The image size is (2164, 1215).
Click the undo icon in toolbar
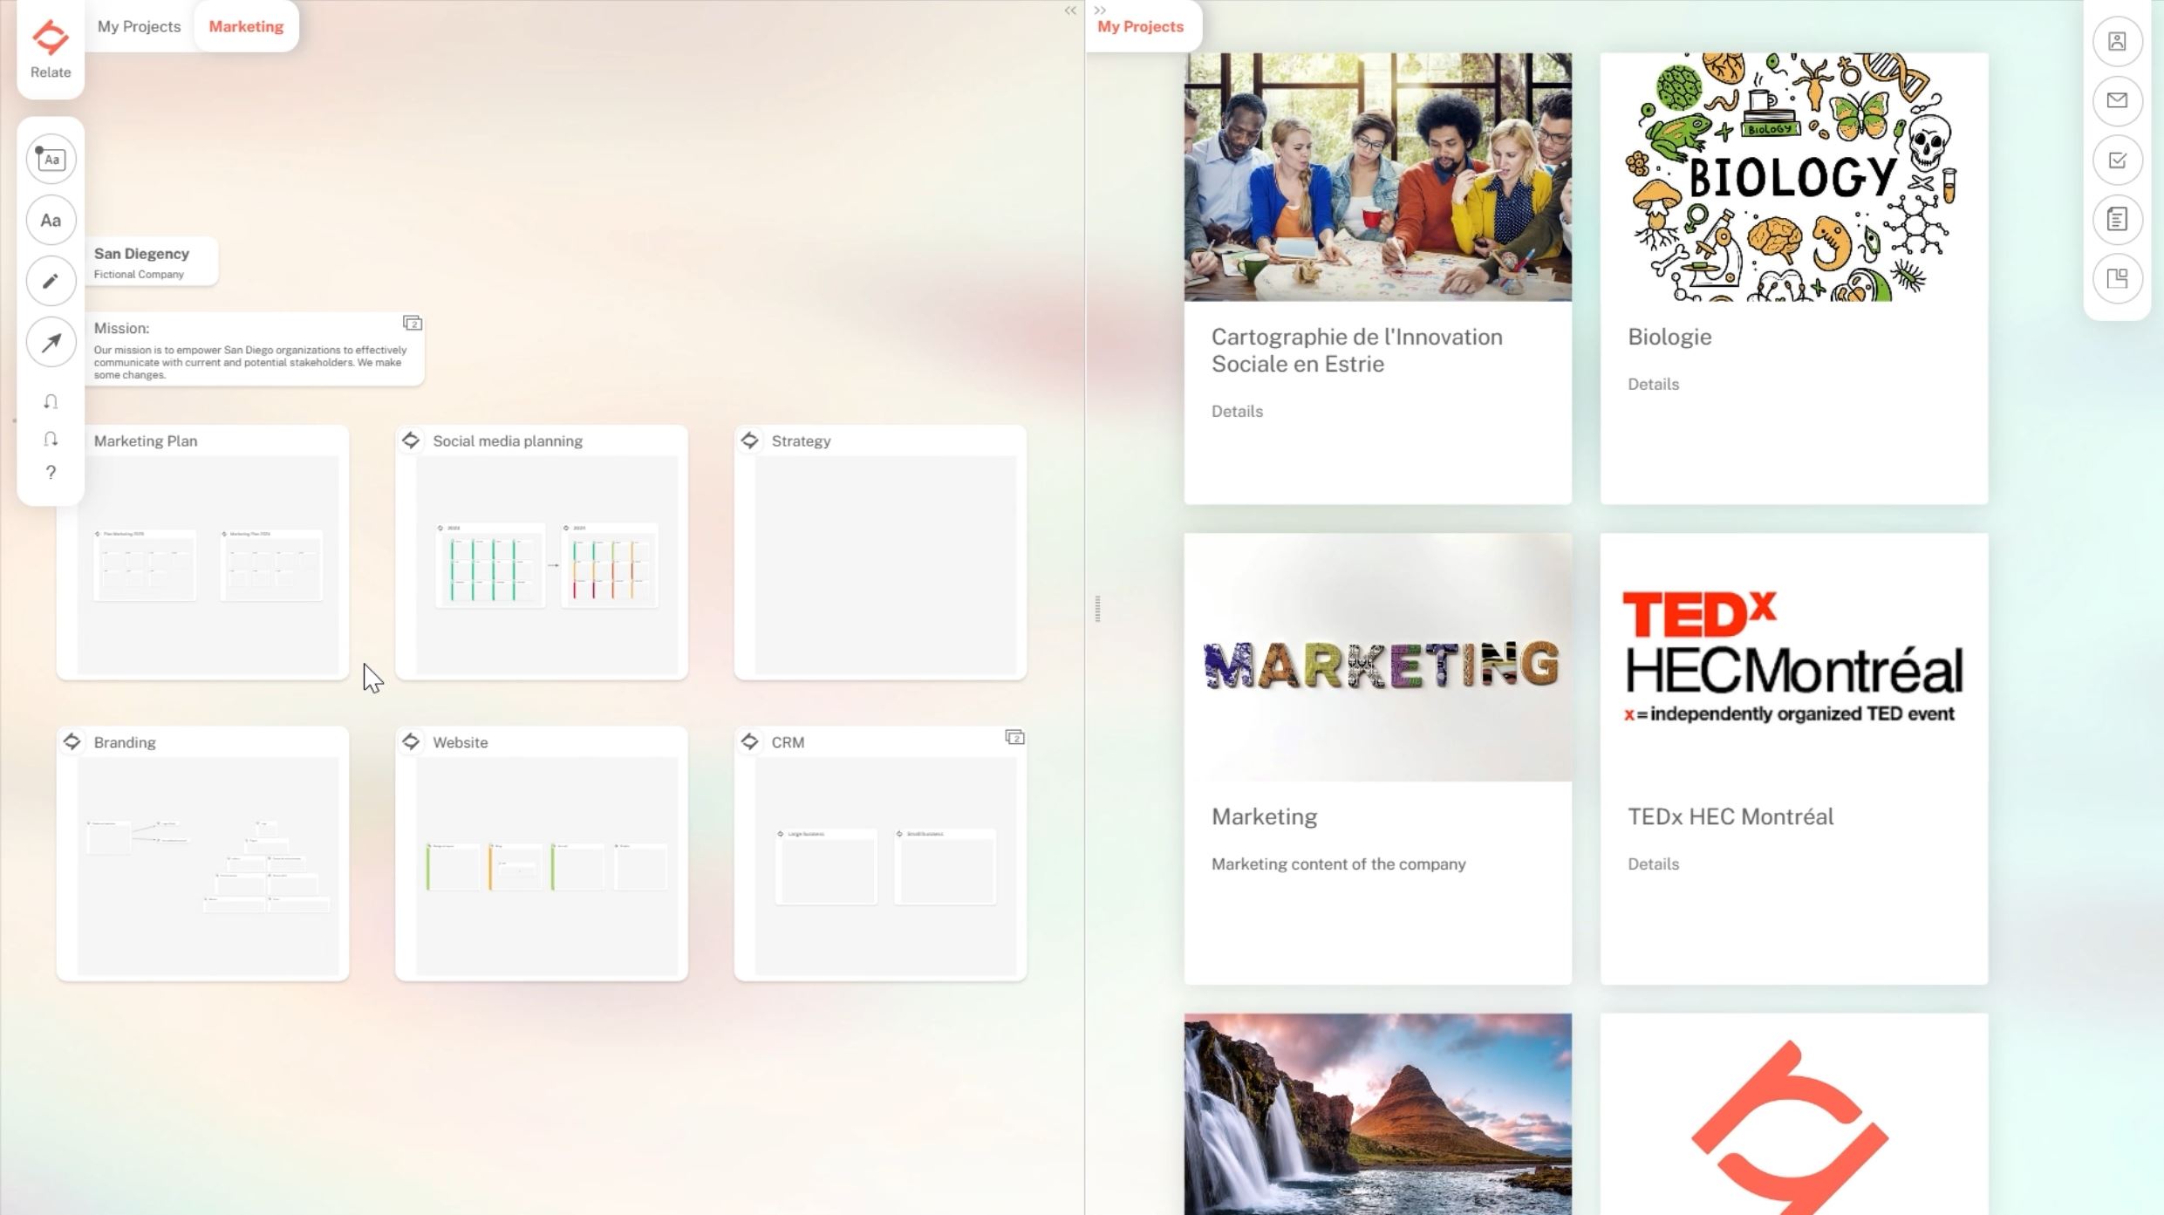[51, 402]
